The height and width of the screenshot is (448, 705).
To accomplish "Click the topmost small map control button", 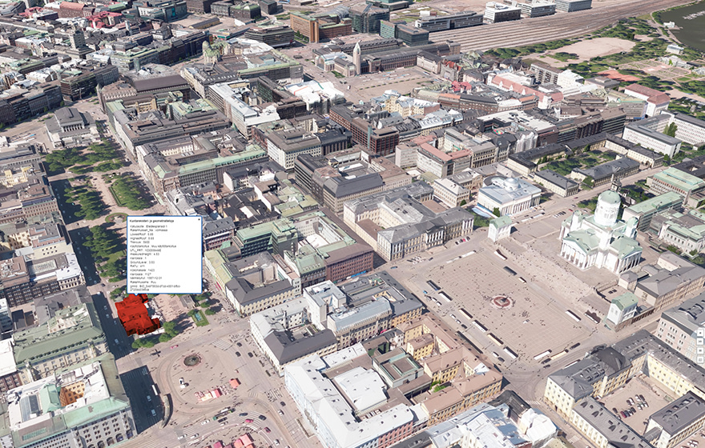I will (x=700, y=333).
